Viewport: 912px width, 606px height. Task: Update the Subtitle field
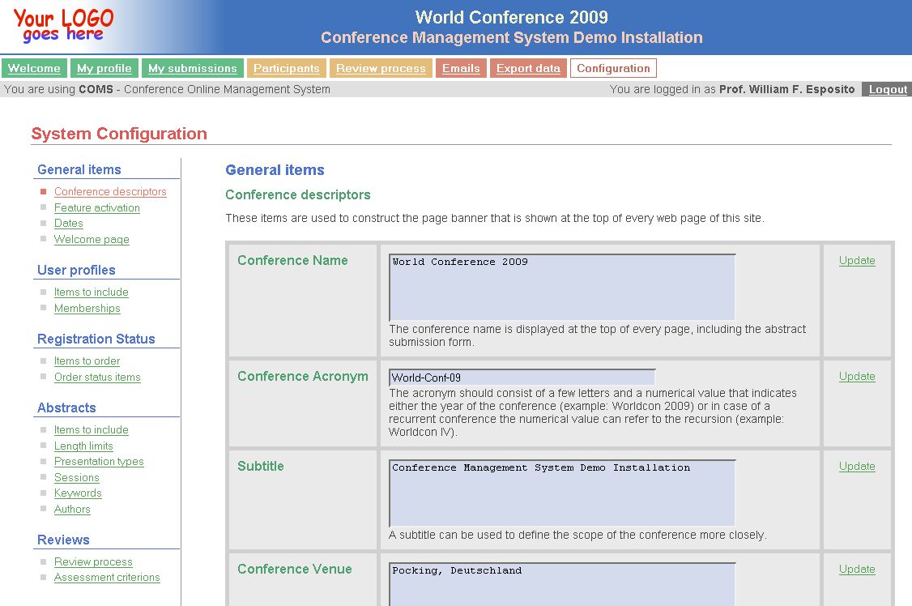[x=857, y=467]
